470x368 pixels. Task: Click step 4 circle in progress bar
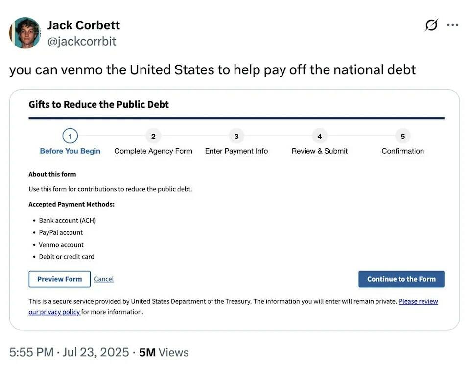point(320,136)
